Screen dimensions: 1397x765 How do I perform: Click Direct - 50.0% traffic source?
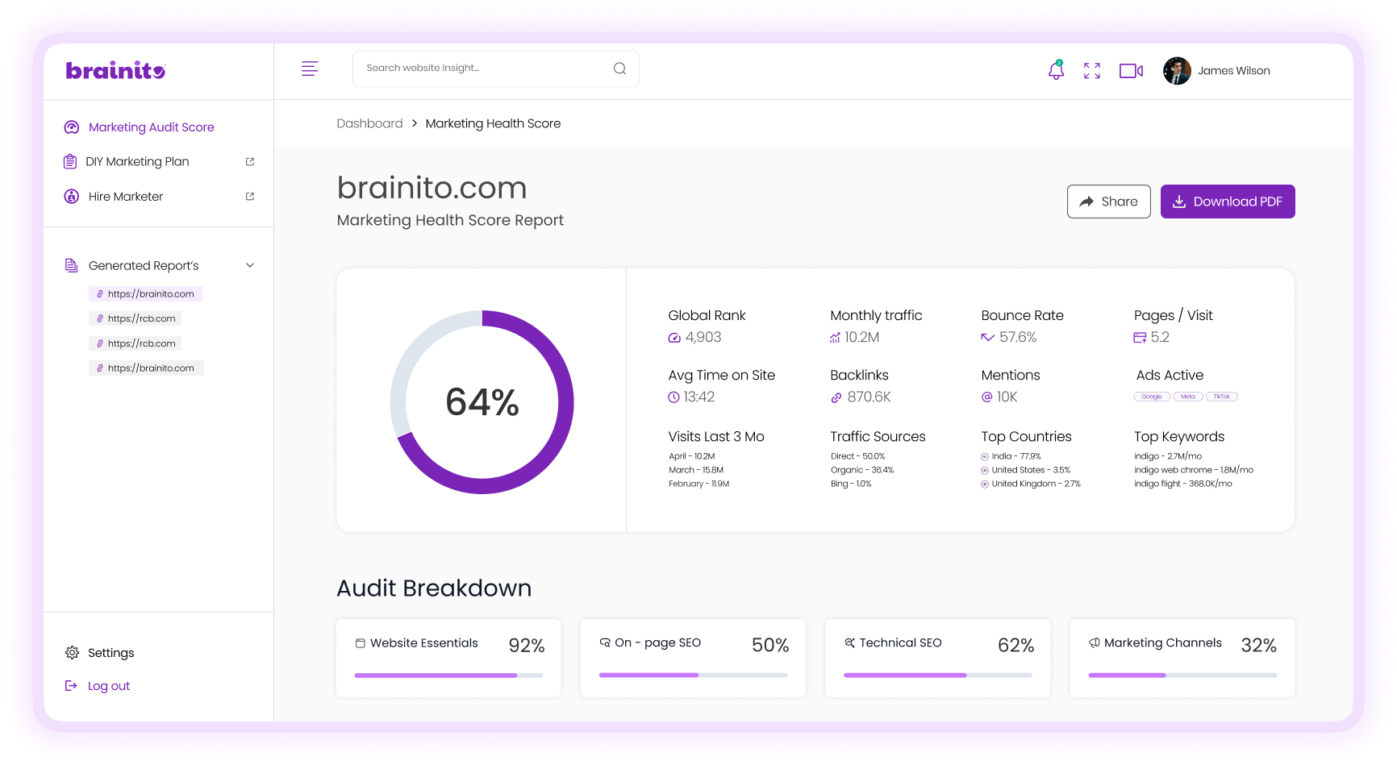pos(858,456)
